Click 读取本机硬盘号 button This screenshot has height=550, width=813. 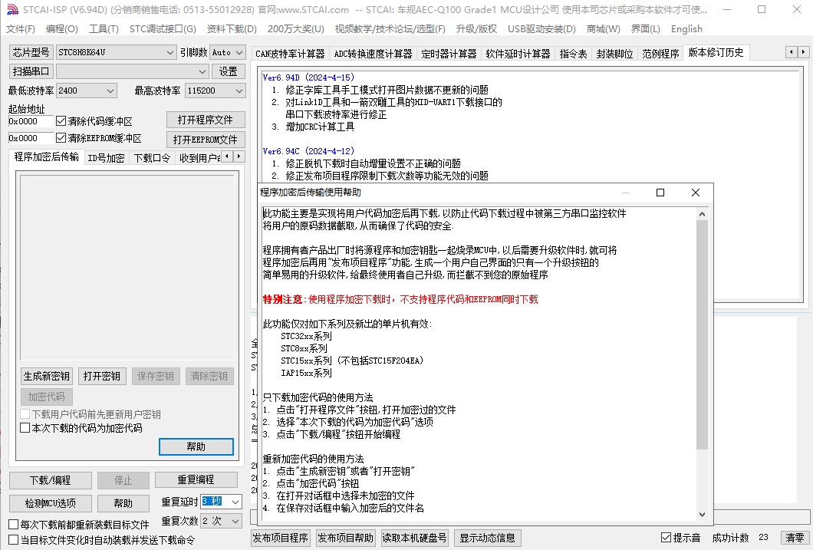[x=414, y=538]
